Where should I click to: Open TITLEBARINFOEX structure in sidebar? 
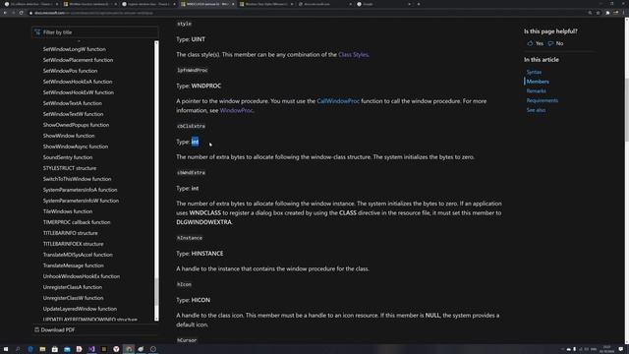[73, 245]
